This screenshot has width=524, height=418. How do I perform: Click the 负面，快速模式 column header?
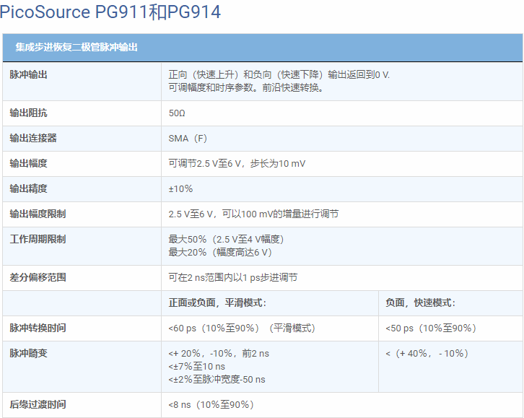point(421,303)
